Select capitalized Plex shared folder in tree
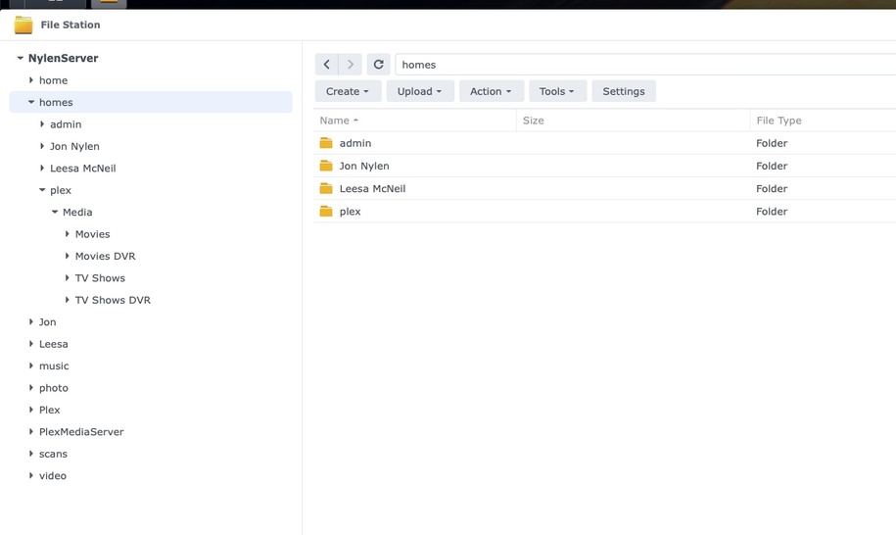The image size is (896, 535). (x=49, y=410)
